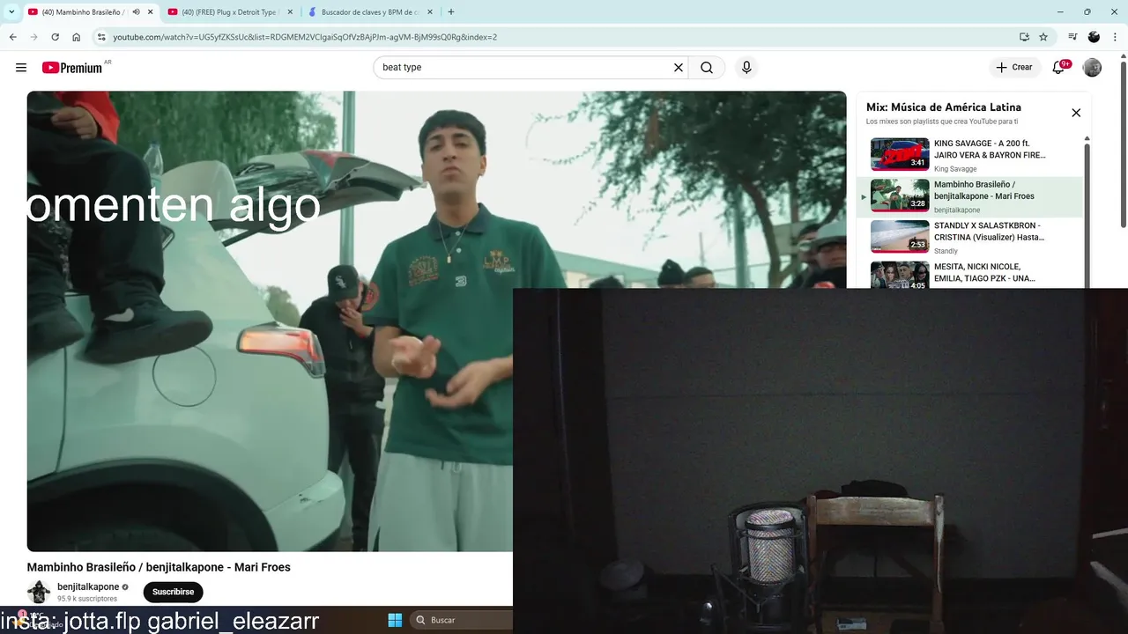Open the browser home page
Image resolution: width=1128 pixels, height=634 pixels.
77,37
